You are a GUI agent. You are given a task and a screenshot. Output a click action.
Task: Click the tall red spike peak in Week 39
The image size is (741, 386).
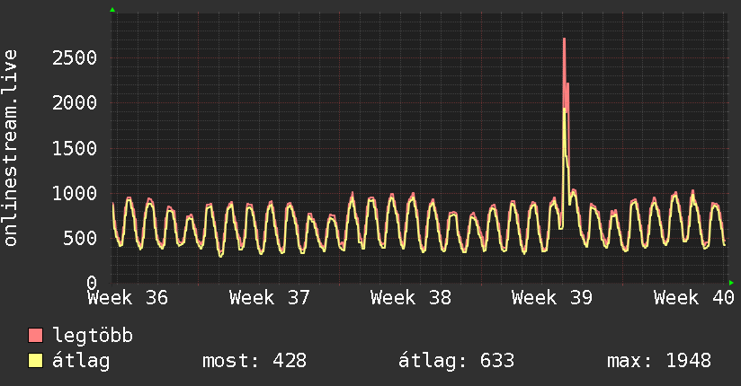[x=564, y=39]
